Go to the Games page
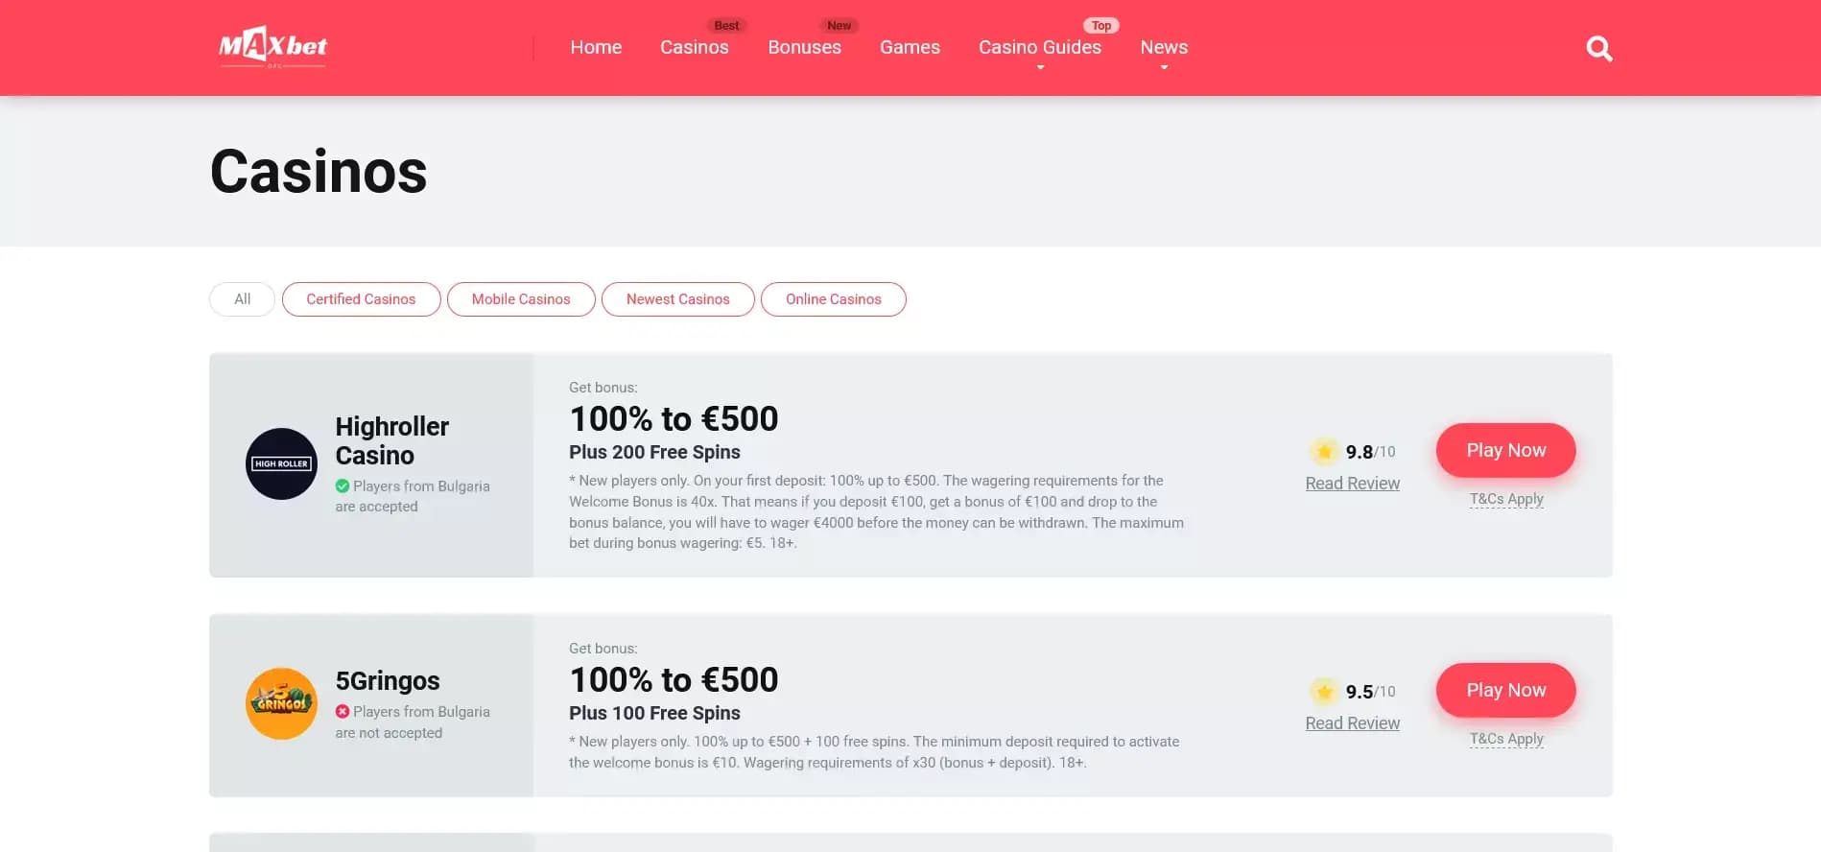The image size is (1821, 852). 910,47
